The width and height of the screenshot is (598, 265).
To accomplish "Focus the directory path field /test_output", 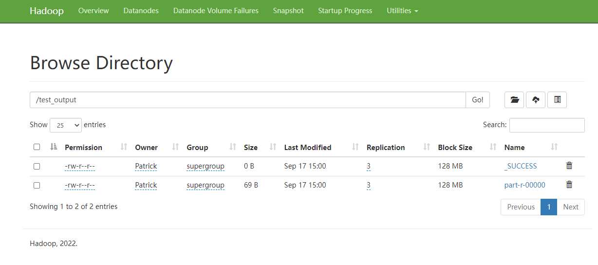I will (248, 100).
